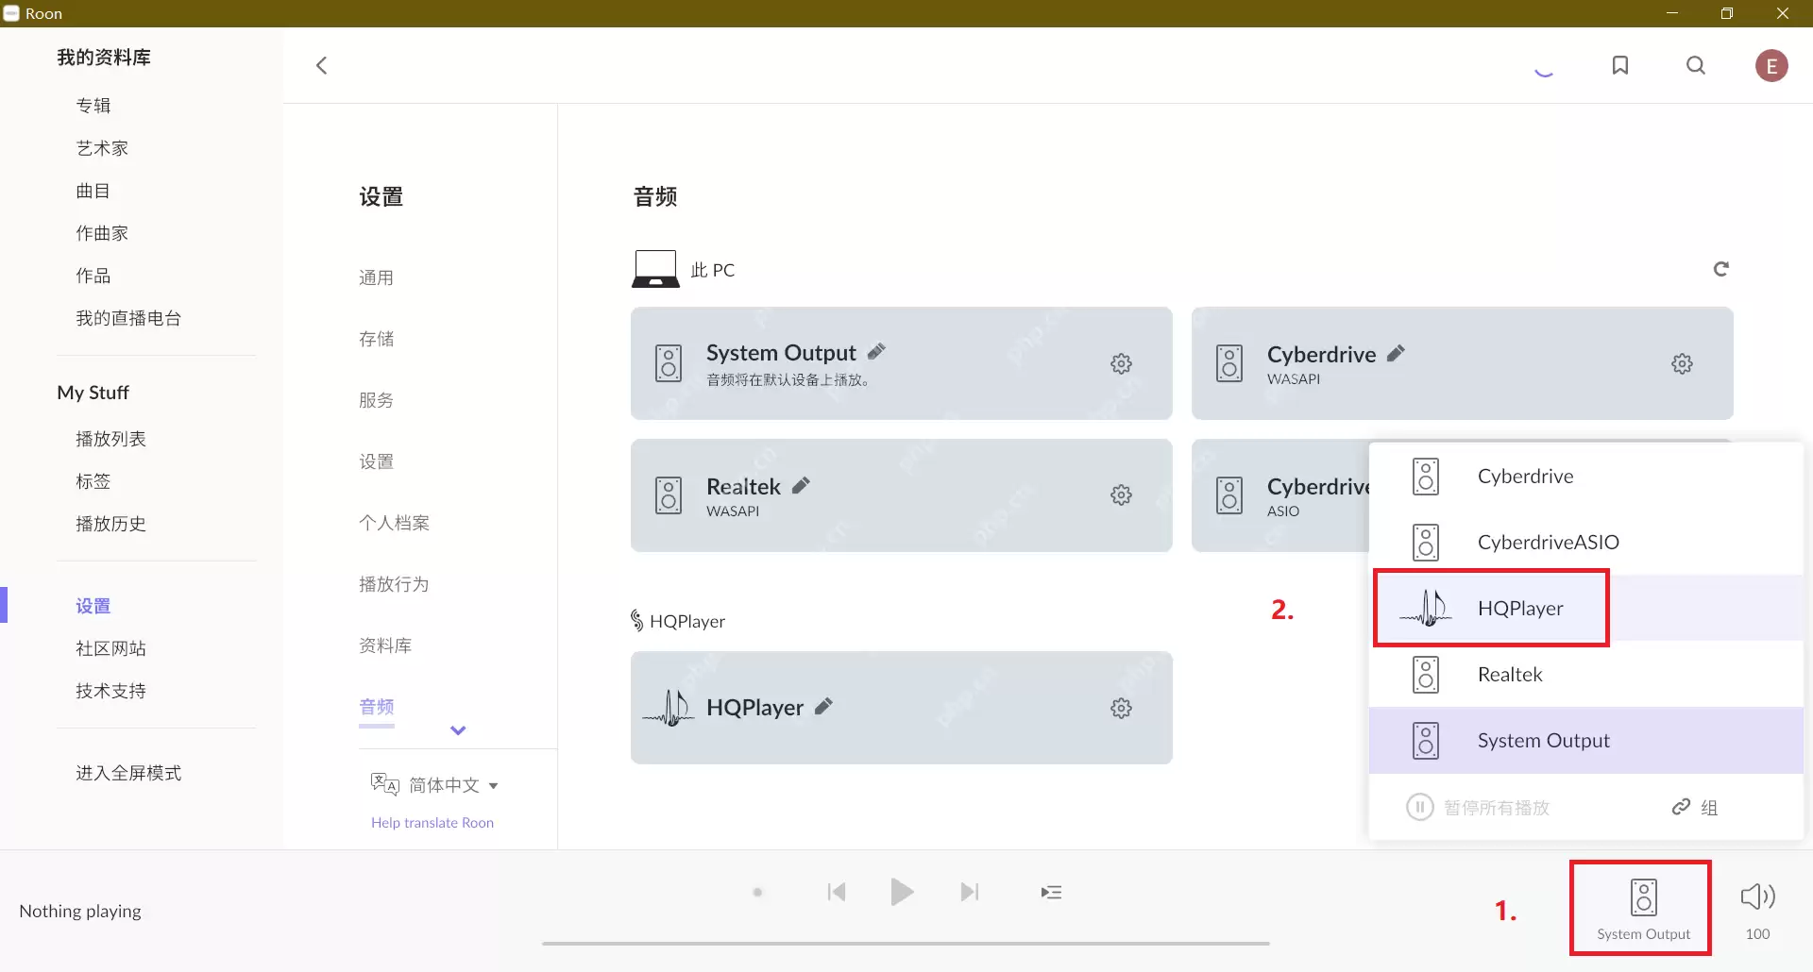The width and height of the screenshot is (1813, 972).
Task: Click the bookmark icon in the top bar
Action: tap(1620, 65)
